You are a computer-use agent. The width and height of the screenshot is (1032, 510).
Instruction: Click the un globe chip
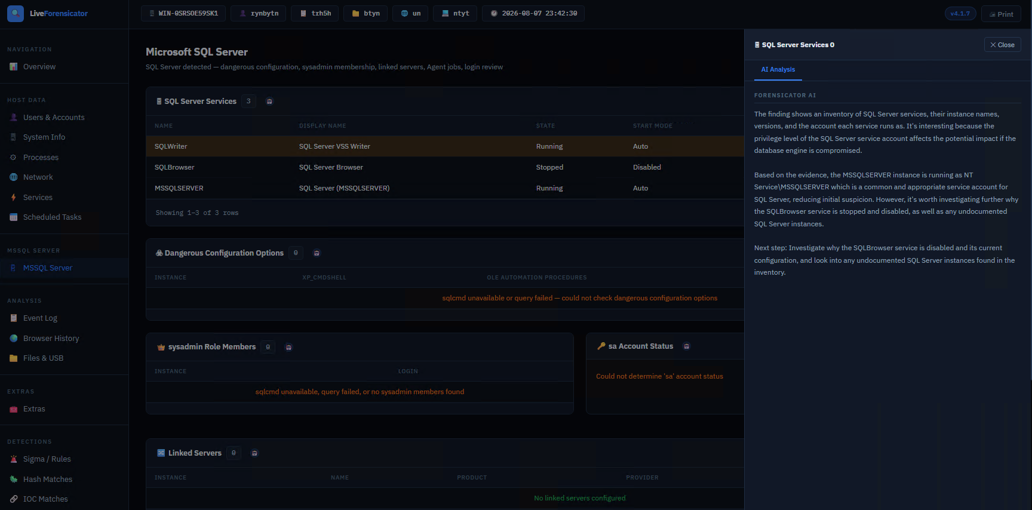(x=410, y=13)
